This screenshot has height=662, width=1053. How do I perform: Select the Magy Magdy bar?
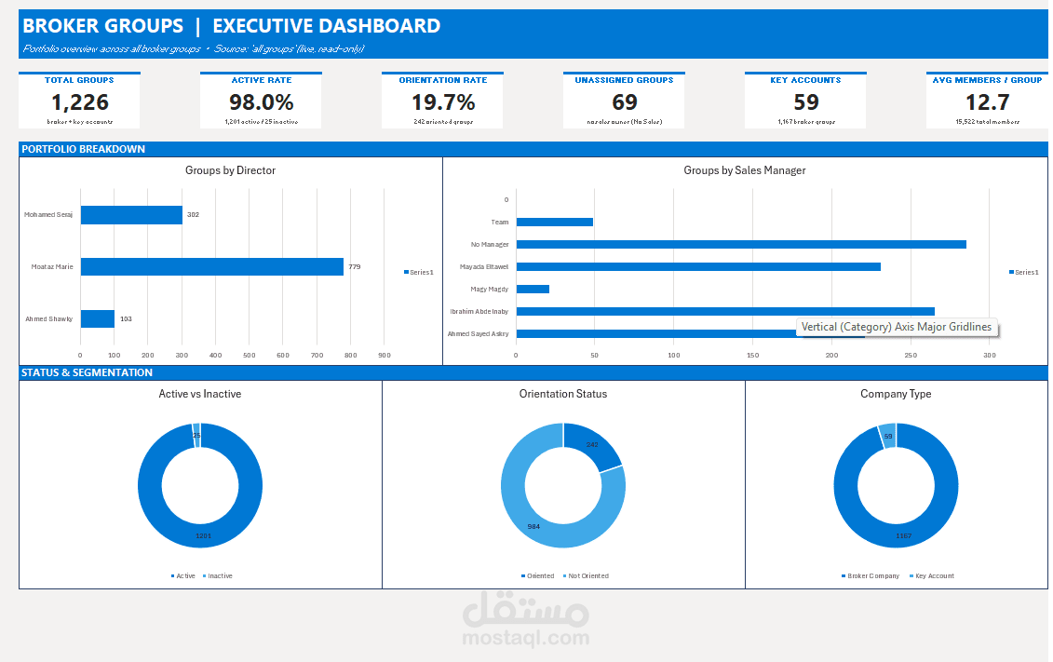coord(533,290)
